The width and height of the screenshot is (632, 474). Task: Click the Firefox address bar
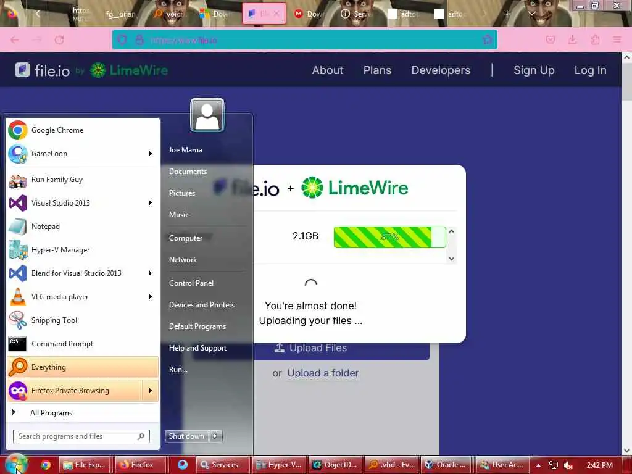click(x=304, y=40)
